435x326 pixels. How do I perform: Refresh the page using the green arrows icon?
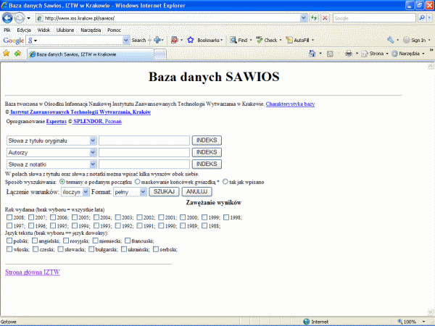314,18
